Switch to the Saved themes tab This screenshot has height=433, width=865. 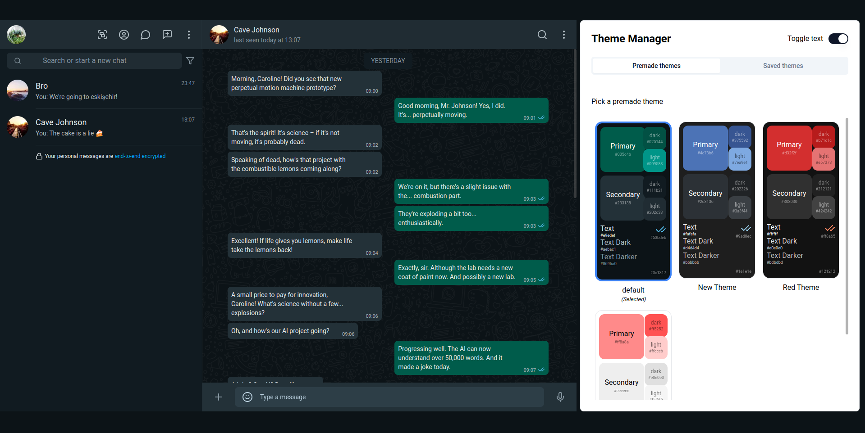[x=783, y=66]
